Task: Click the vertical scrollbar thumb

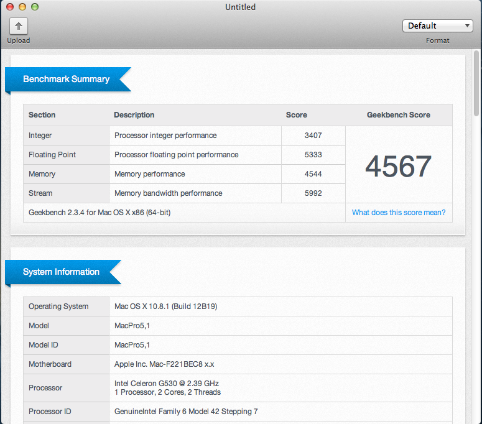Action: tap(476, 83)
